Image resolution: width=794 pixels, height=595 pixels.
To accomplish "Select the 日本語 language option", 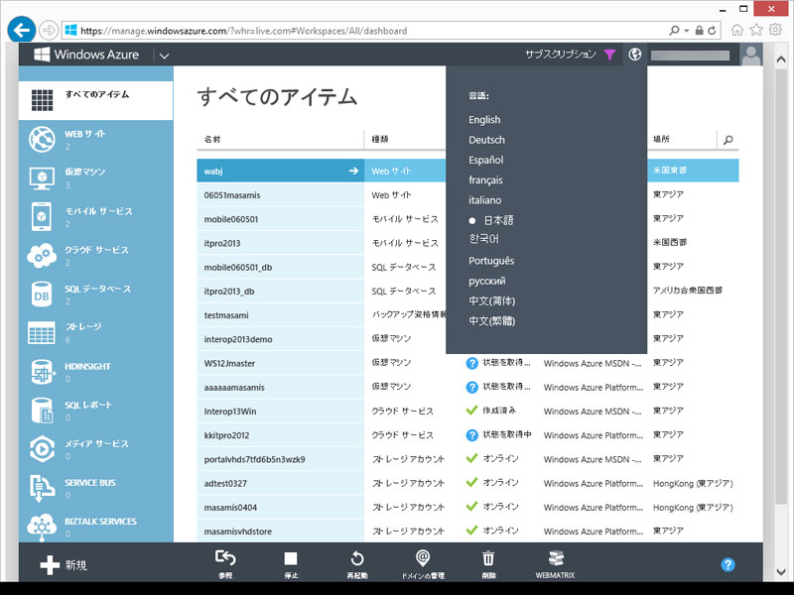I will pos(498,220).
